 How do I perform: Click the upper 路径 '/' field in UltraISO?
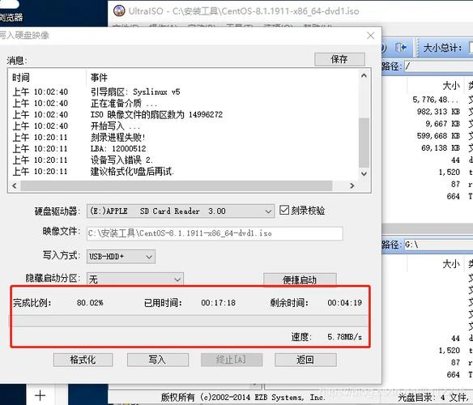(439, 66)
